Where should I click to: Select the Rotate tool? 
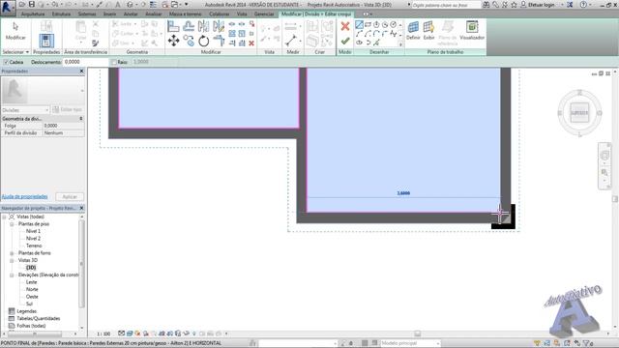click(x=204, y=41)
